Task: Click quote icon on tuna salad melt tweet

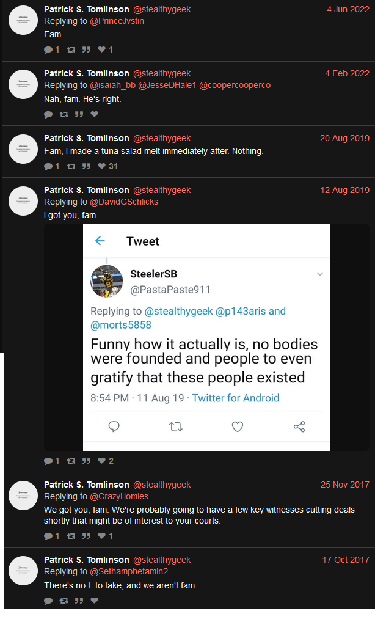Action: point(86,166)
